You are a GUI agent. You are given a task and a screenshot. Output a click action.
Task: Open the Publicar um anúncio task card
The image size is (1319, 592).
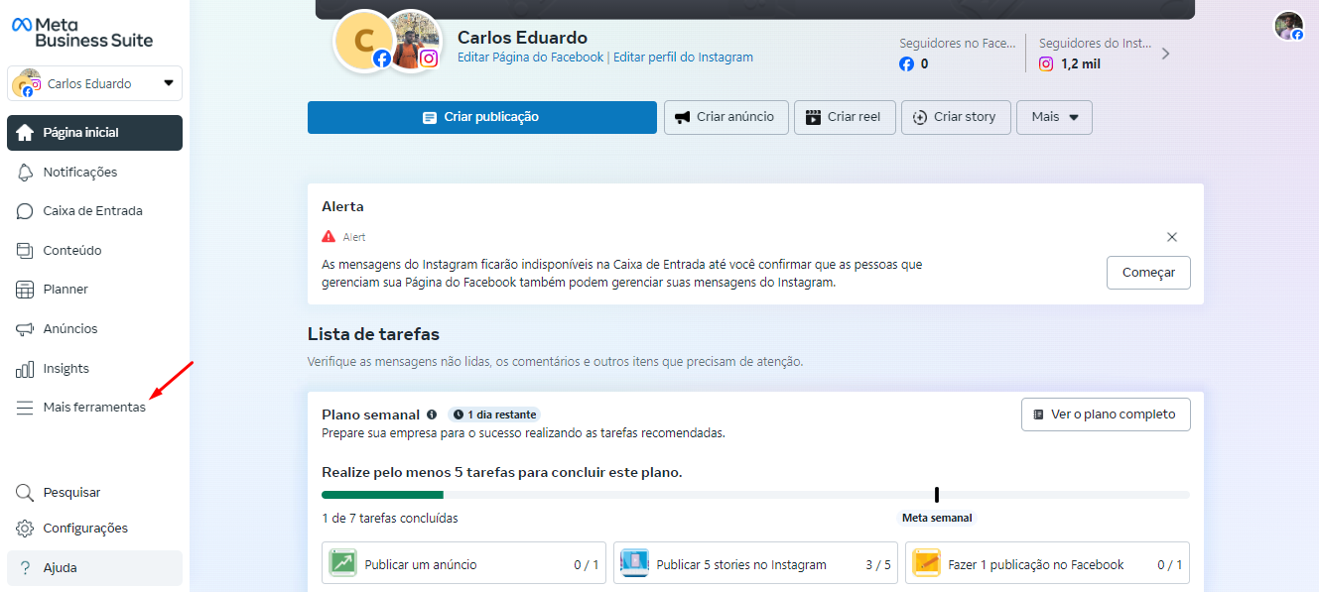pyautogui.click(x=463, y=563)
